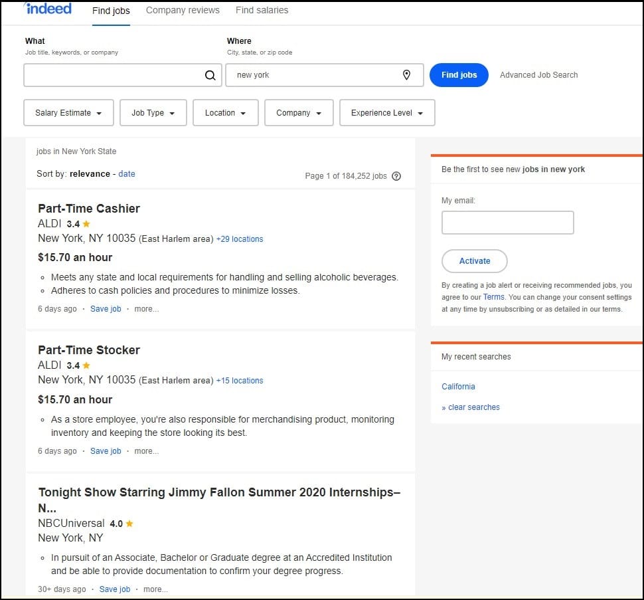Click the star rating on Part-Time Cashier
Image resolution: width=644 pixels, height=600 pixels.
(78, 224)
